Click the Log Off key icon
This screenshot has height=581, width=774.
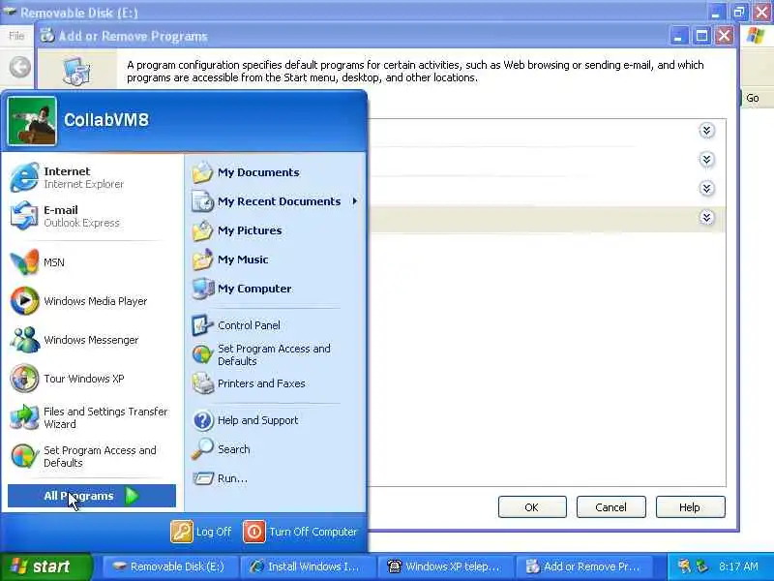click(182, 532)
